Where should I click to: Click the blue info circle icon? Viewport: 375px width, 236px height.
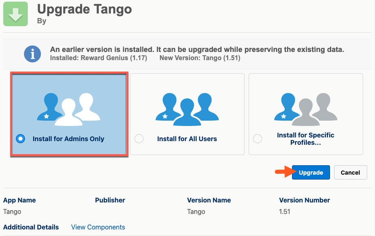32,54
